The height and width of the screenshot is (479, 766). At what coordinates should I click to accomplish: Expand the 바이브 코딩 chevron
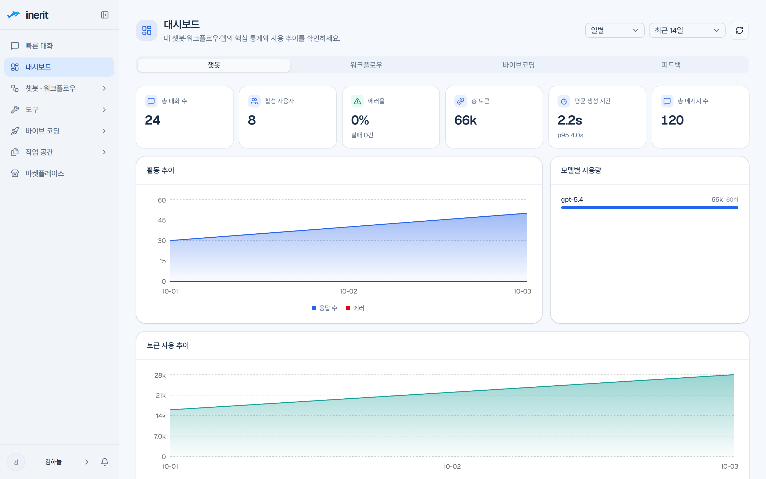[x=104, y=131]
